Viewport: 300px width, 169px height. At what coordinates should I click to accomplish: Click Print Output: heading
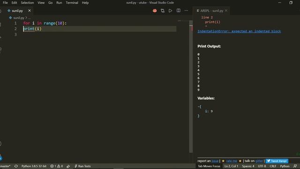(x=209, y=46)
